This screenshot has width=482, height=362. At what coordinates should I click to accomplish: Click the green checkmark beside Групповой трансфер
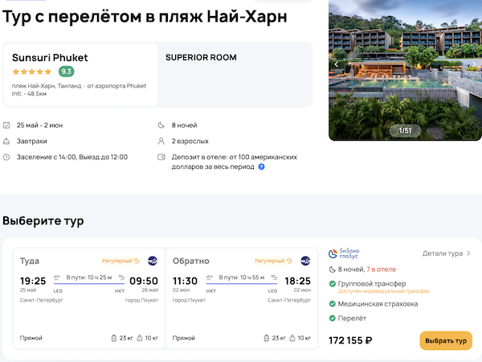point(333,284)
